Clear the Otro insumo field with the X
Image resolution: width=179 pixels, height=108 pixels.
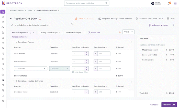(x=44, y=69)
